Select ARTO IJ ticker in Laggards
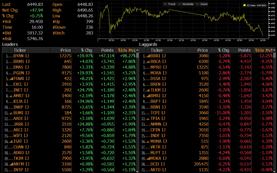Screen dimensions: 277x173 pos(158,170)
